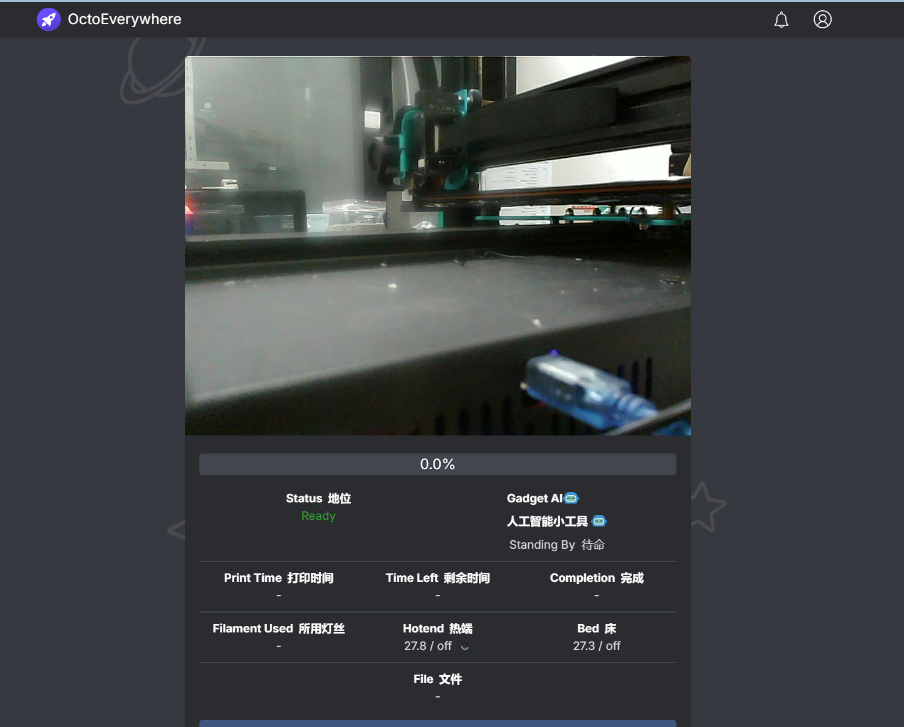
Task: Open the notifications bell
Action: click(781, 20)
